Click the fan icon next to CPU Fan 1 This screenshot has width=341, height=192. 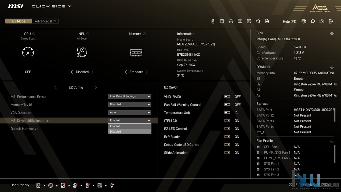pyautogui.click(x=258, y=147)
